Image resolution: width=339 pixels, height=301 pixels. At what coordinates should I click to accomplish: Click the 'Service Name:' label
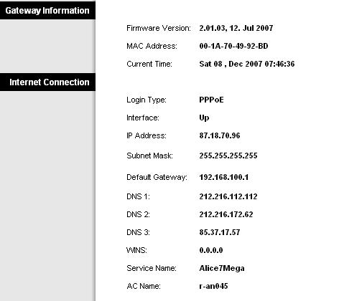(152, 268)
